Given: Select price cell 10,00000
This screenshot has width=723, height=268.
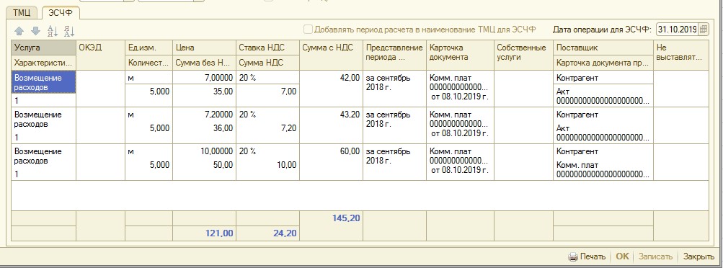Looking at the screenshot, I should pos(204,151).
